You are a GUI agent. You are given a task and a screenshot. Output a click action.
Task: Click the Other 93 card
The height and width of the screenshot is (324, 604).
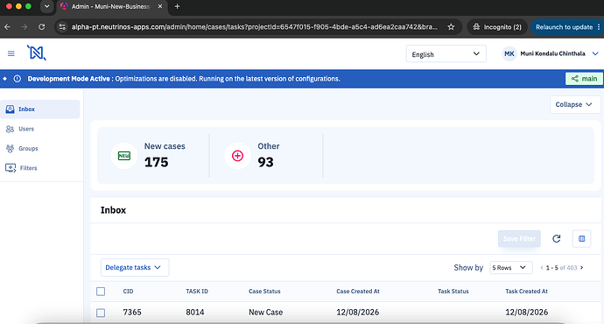(267, 156)
